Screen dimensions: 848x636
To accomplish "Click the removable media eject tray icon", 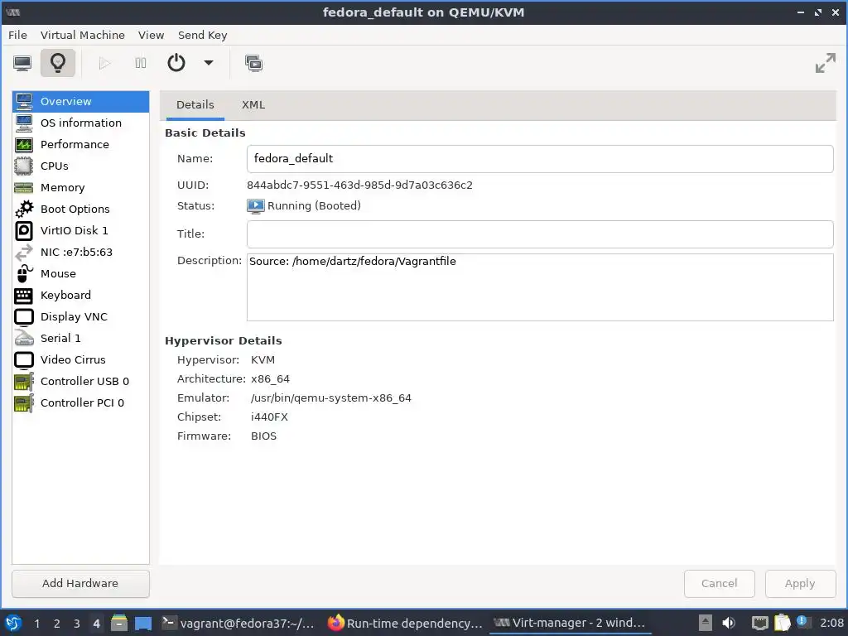I will [705, 623].
